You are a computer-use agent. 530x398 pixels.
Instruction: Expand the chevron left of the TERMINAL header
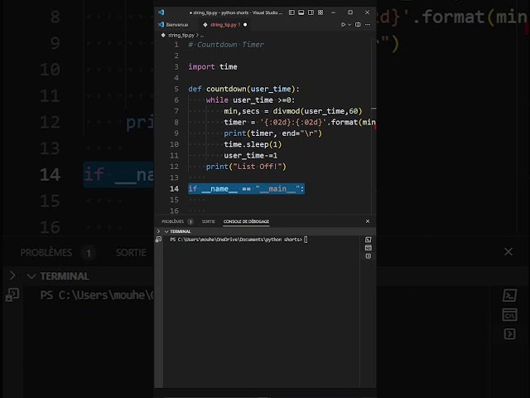click(x=158, y=231)
